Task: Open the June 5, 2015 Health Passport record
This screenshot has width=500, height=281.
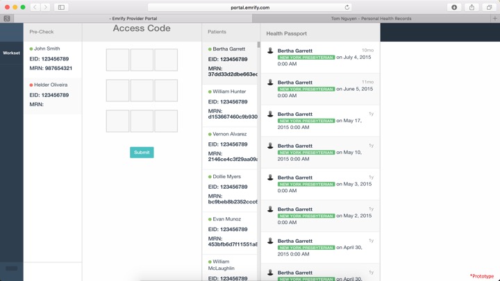Action: pos(320,89)
